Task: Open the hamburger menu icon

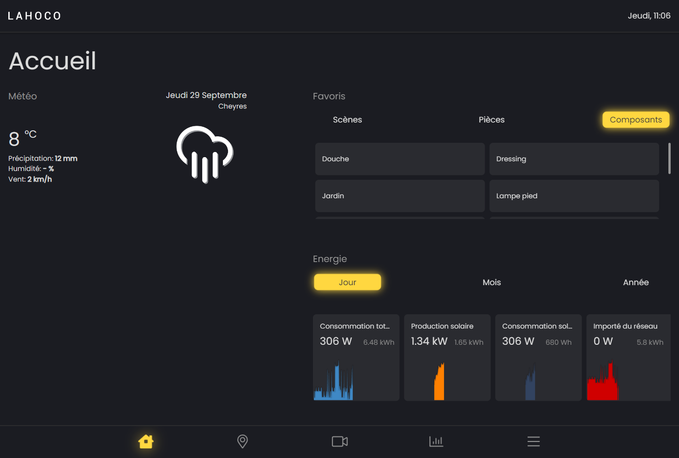Action: point(534,441)
